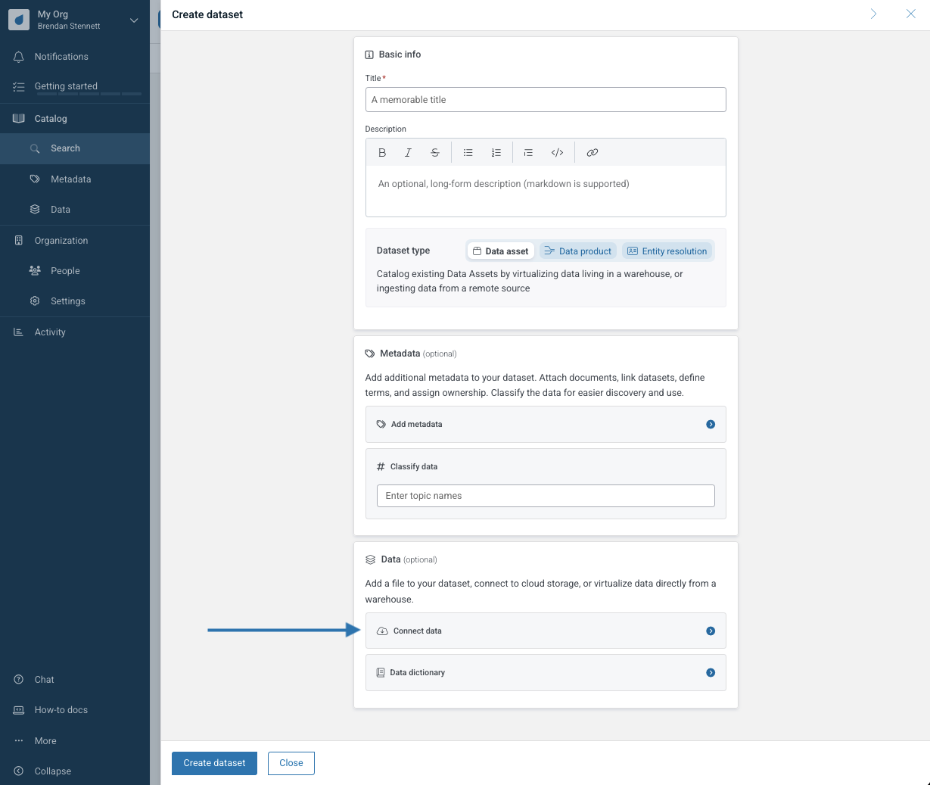This screenshot has width=930, height=785.
Task: Click the Getting started checklist icon
Action: (x=19, y=87)
